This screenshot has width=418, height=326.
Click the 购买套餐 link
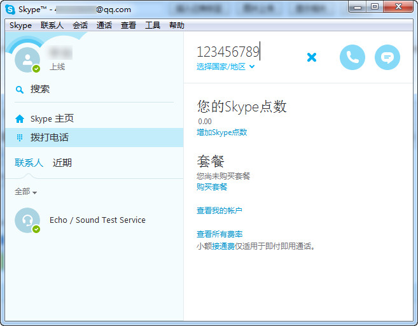coord(212,187)
